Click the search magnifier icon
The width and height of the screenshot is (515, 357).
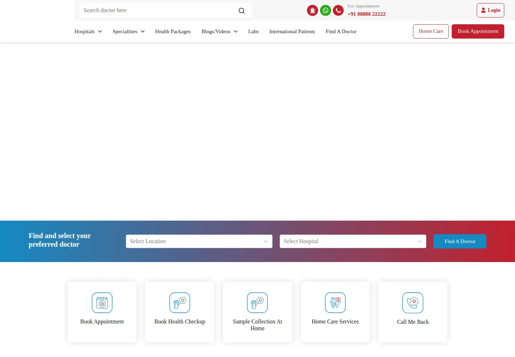point(242,11)
